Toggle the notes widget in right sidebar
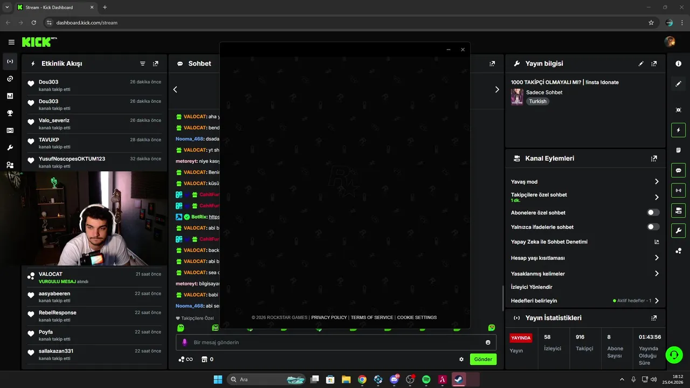 point(678,150)
